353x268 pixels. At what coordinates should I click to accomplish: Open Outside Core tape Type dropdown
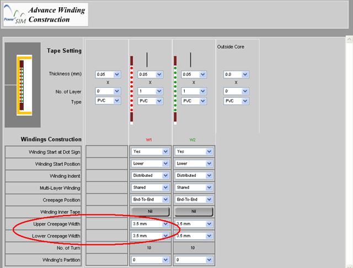click(236, 102)
